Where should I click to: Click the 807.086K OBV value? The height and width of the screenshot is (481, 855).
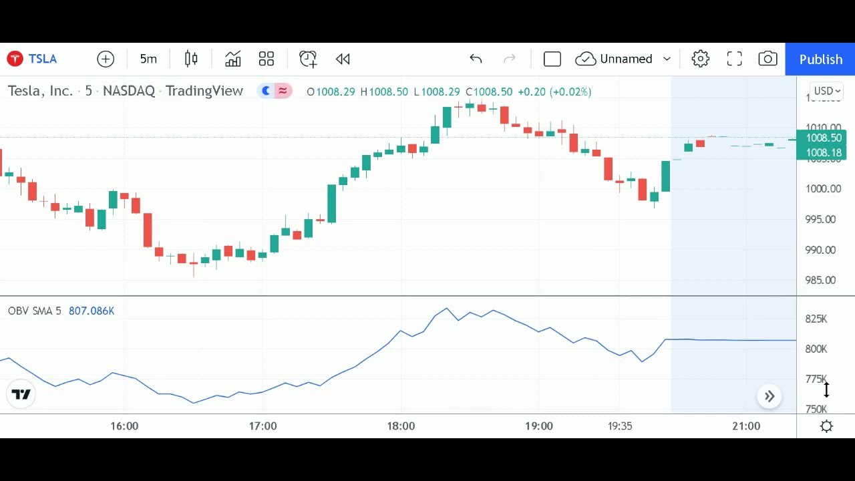[92, 311]
